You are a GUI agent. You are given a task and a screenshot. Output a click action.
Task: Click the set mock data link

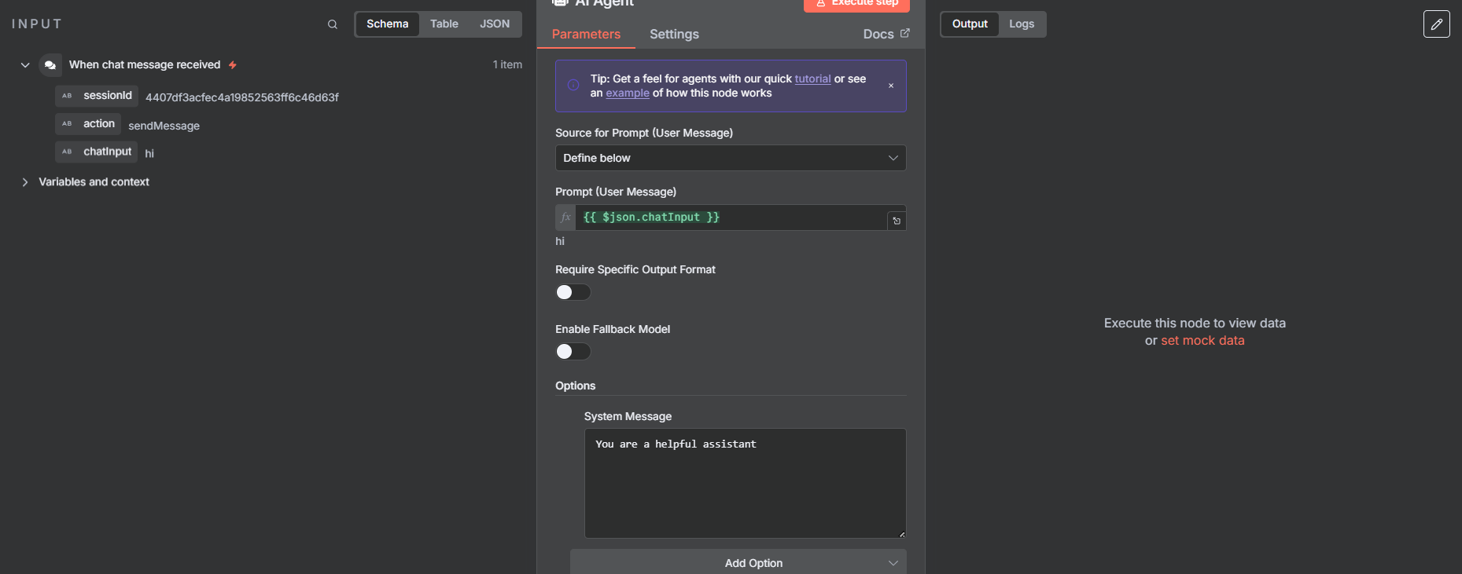click(x=1202, y=341)
